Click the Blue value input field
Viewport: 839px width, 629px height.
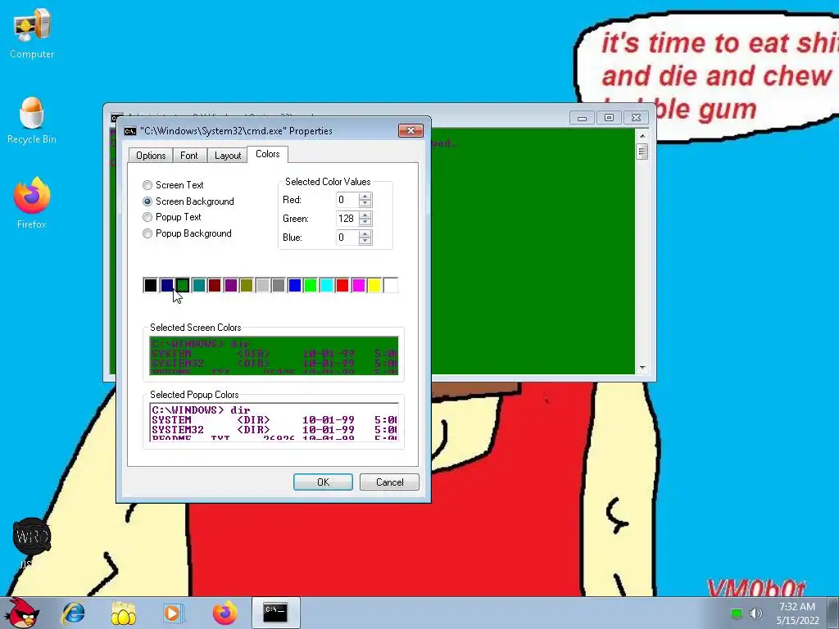(347, 238)
